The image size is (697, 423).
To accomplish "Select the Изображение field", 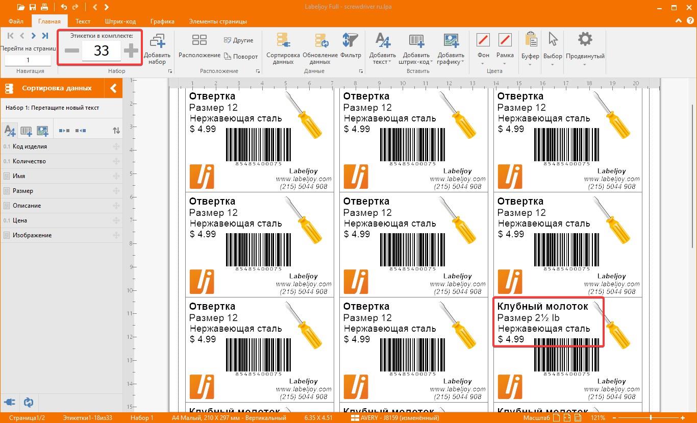I will (61, 235).
